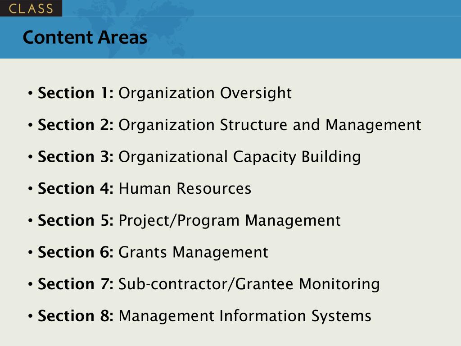Click the words "Grants Management"
Viewport: 461px width, 346px height.
pos(193,252)
